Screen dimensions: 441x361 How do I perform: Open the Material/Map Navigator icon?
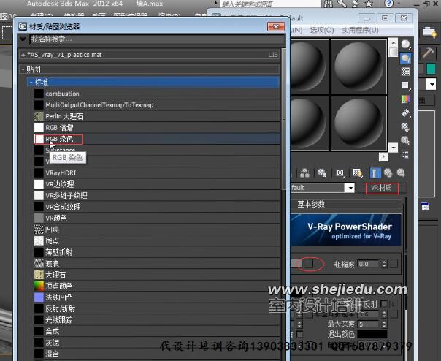[405, 153]
